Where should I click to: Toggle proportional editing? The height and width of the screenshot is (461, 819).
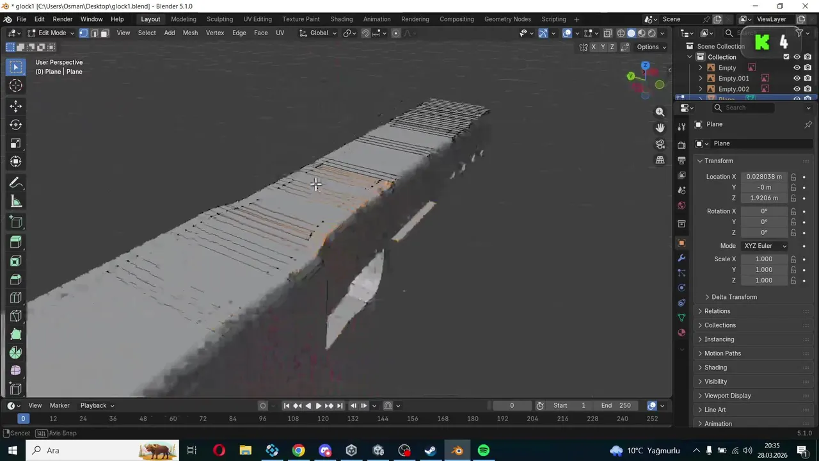tap(396, 33)
